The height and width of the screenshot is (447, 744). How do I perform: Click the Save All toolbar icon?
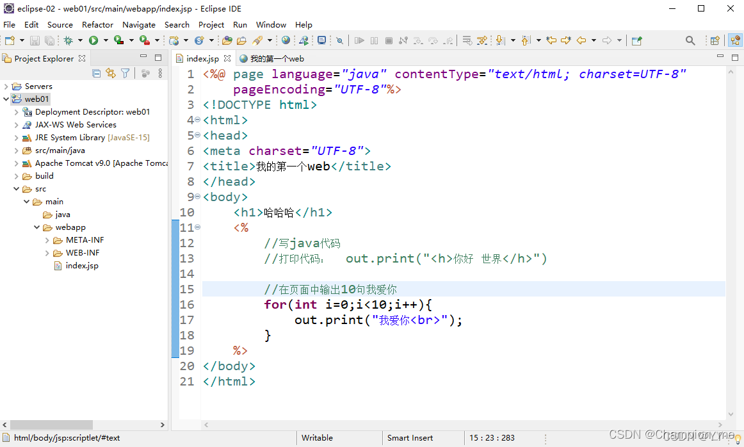click(49, 41)
